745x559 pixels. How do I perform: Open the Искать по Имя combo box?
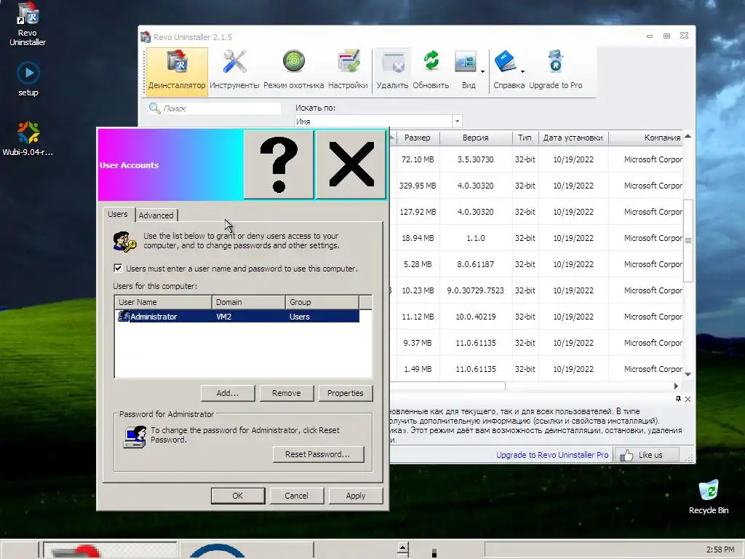[x=378, y=122]
